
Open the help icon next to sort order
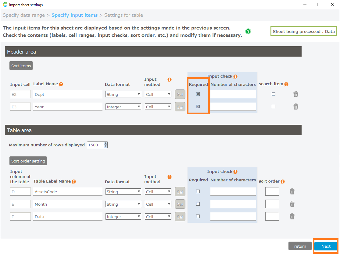click(283, 181)
